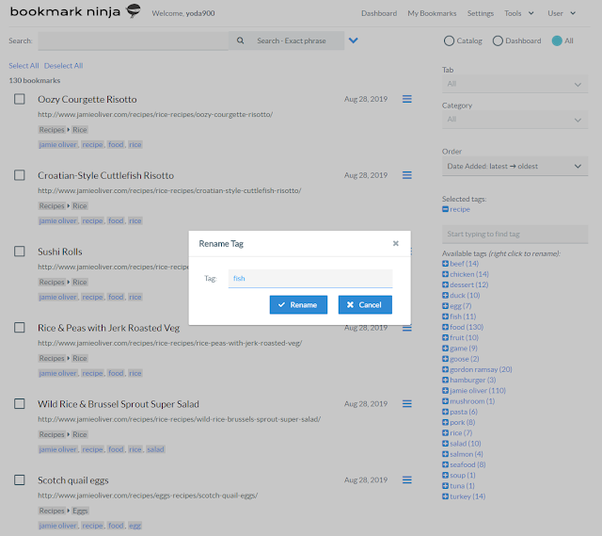Expand search options chevron
Image resolution: width=602 pixels, height=536 pixels.
tap(354, 41)
